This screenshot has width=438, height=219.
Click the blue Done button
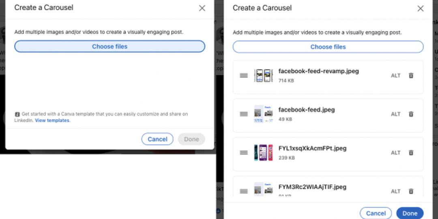[410, 213]
